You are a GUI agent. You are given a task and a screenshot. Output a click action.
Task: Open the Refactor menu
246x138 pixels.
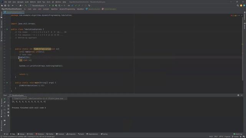pyautogui.click(x=33, y=2)
